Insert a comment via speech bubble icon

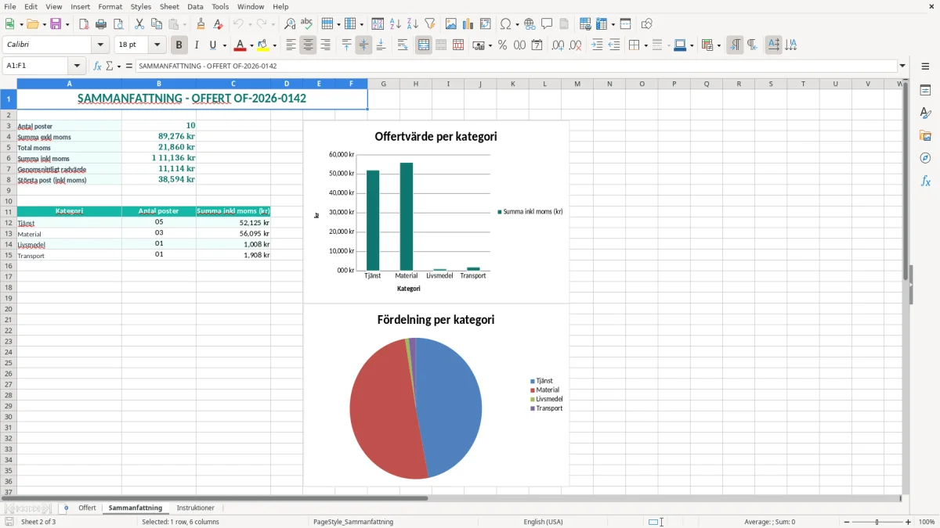[547, 24]
